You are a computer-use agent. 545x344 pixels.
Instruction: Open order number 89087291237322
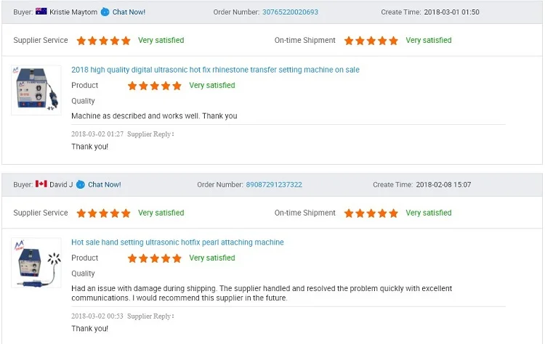coord(274,184)
